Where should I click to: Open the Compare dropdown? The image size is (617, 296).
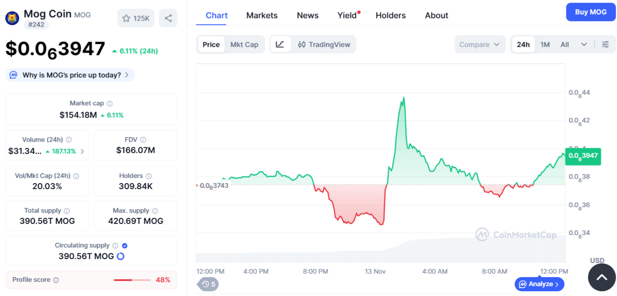[479, 45]
